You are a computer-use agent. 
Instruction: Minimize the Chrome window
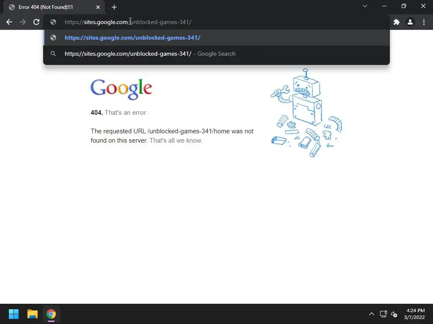pyautogui.click(x=384, y=6)
